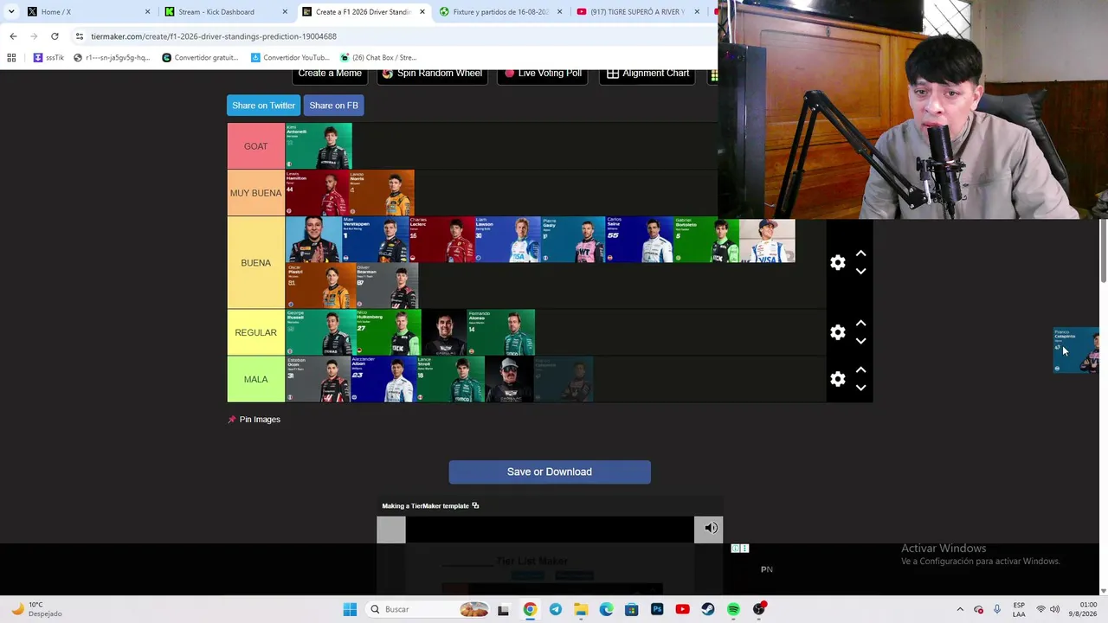Select Kimi Antonelli card in GOAT tier
The width and height of the screenshot is (1108, 623).
[x=319, y=146]
